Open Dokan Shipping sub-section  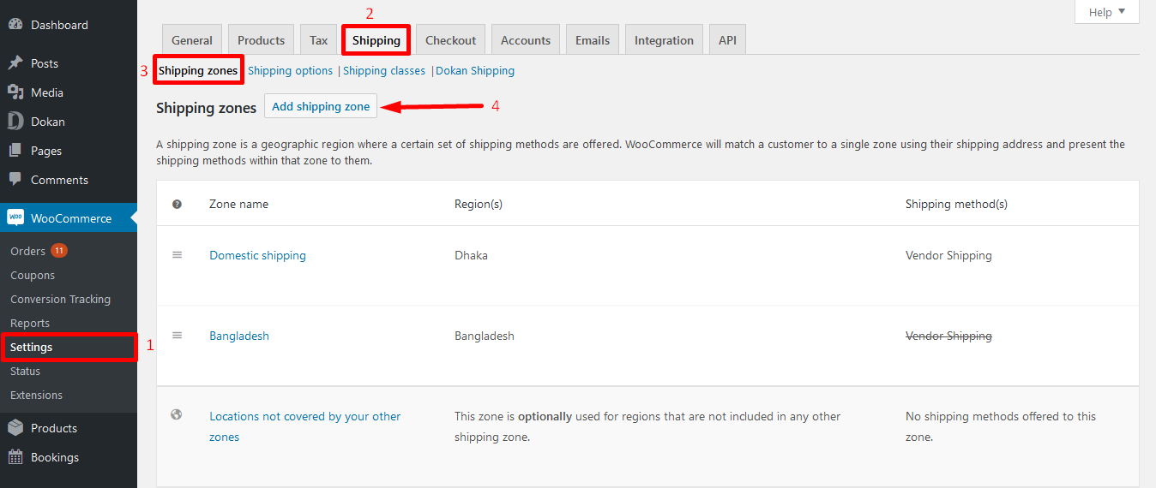[475, 70]
